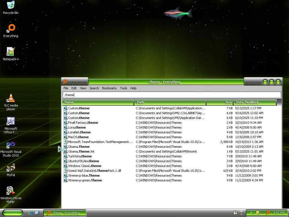The width and height of the screenshot is (289, 217).
Task: Sort results by Path column header
Action: [170, 102]
